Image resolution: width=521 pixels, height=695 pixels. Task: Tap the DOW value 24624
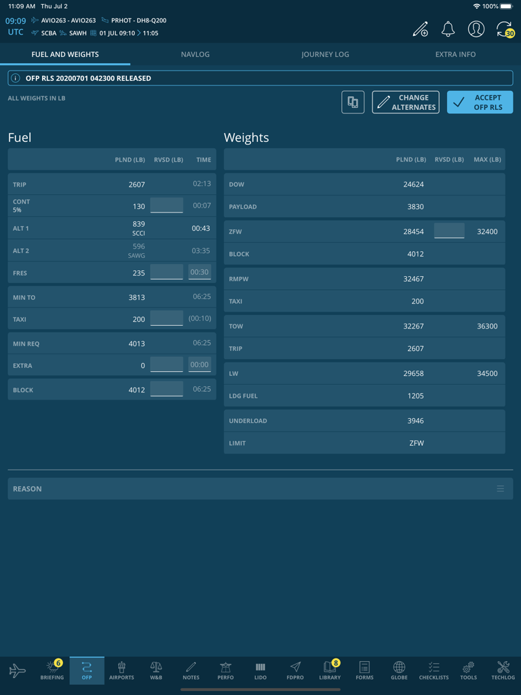pyautogui.click(x=413, y=185)
